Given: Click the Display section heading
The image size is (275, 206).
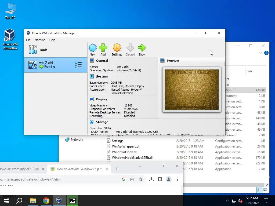Looking at the screenshot, I should click(x=102, y=99).
